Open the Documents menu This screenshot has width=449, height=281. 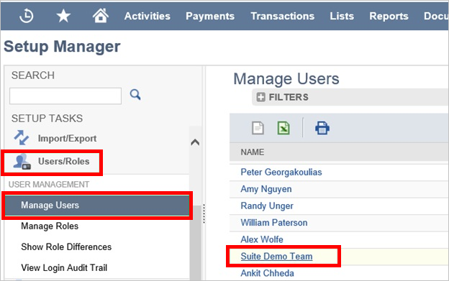(436, 16)
